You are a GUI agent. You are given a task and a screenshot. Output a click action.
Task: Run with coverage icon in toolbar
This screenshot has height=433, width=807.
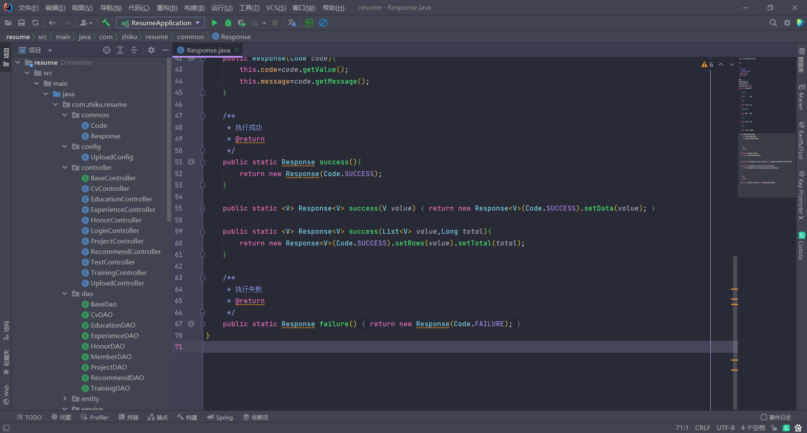[241, 23]
